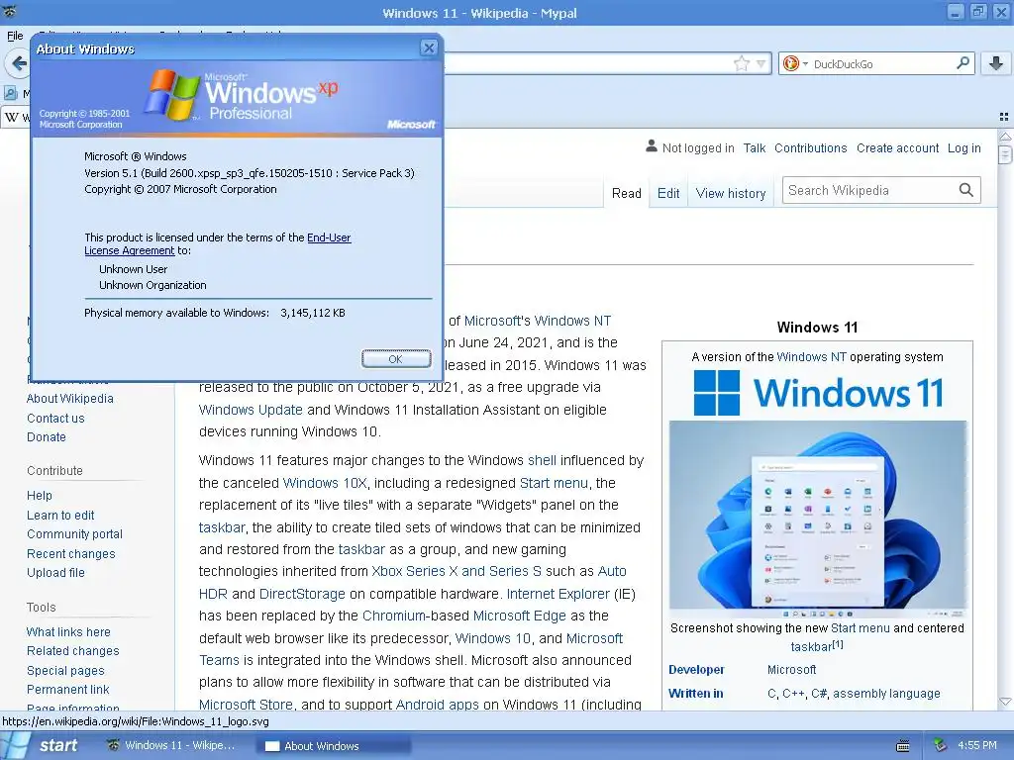
Task: Click the on-screen keyboard tray icon
Action: coord(903,746)
